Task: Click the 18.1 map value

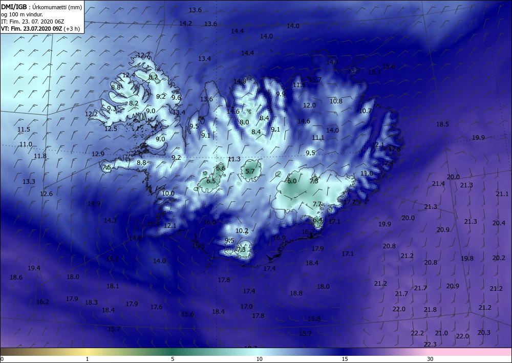Action: (113, 286)
